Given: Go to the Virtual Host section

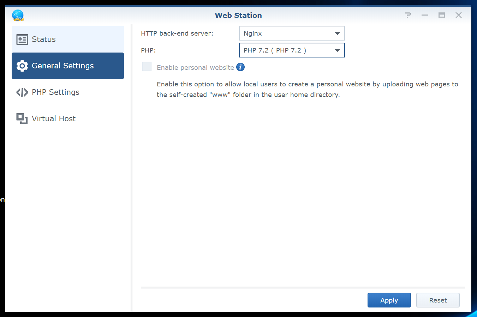Looking at the screenshot, I should point(54,119).
